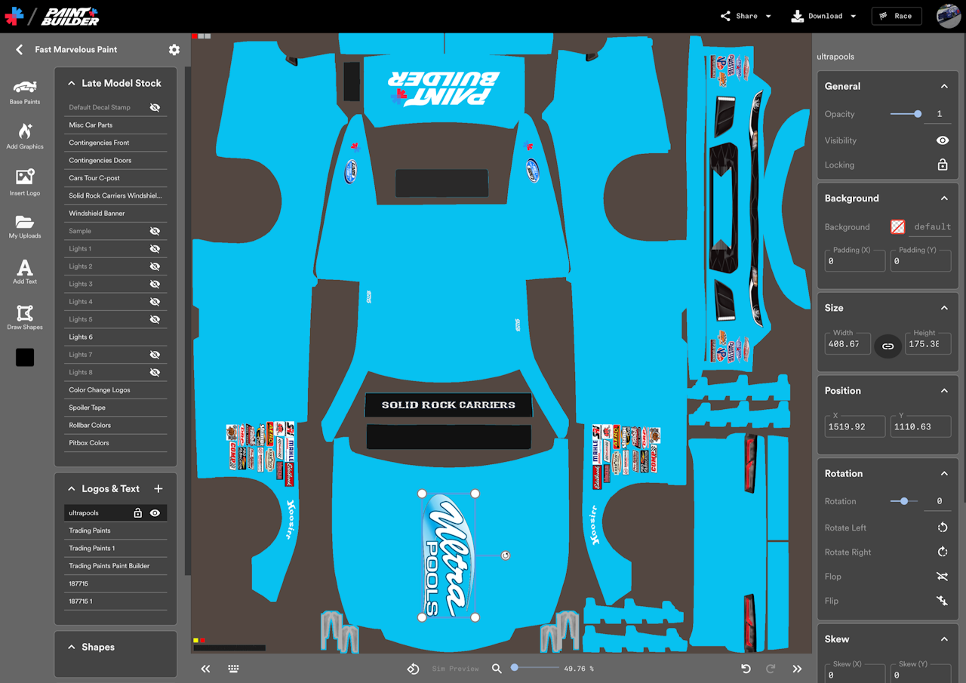
Task: Open the Download dropdown menu
Action: click(x=823, y=16)
